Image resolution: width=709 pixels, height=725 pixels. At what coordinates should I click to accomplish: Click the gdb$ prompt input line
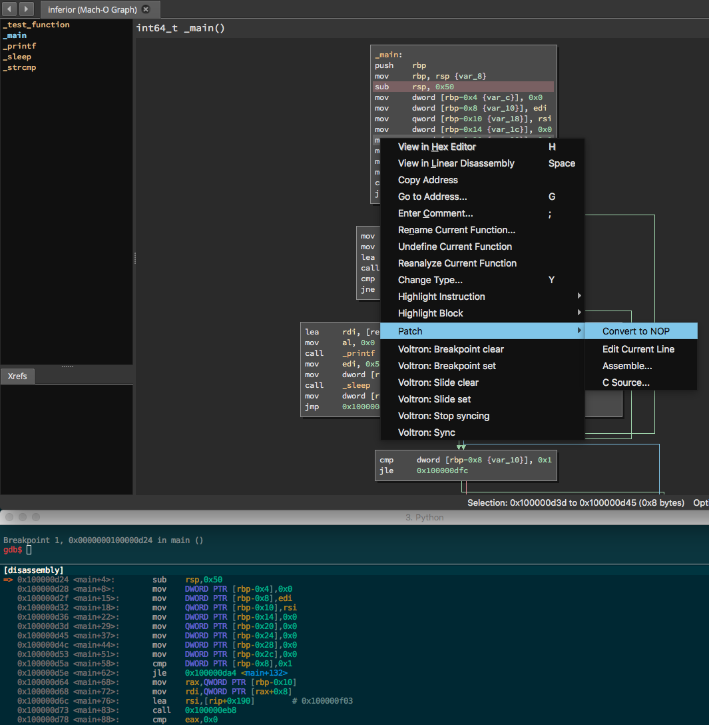[x=29, y=550]
